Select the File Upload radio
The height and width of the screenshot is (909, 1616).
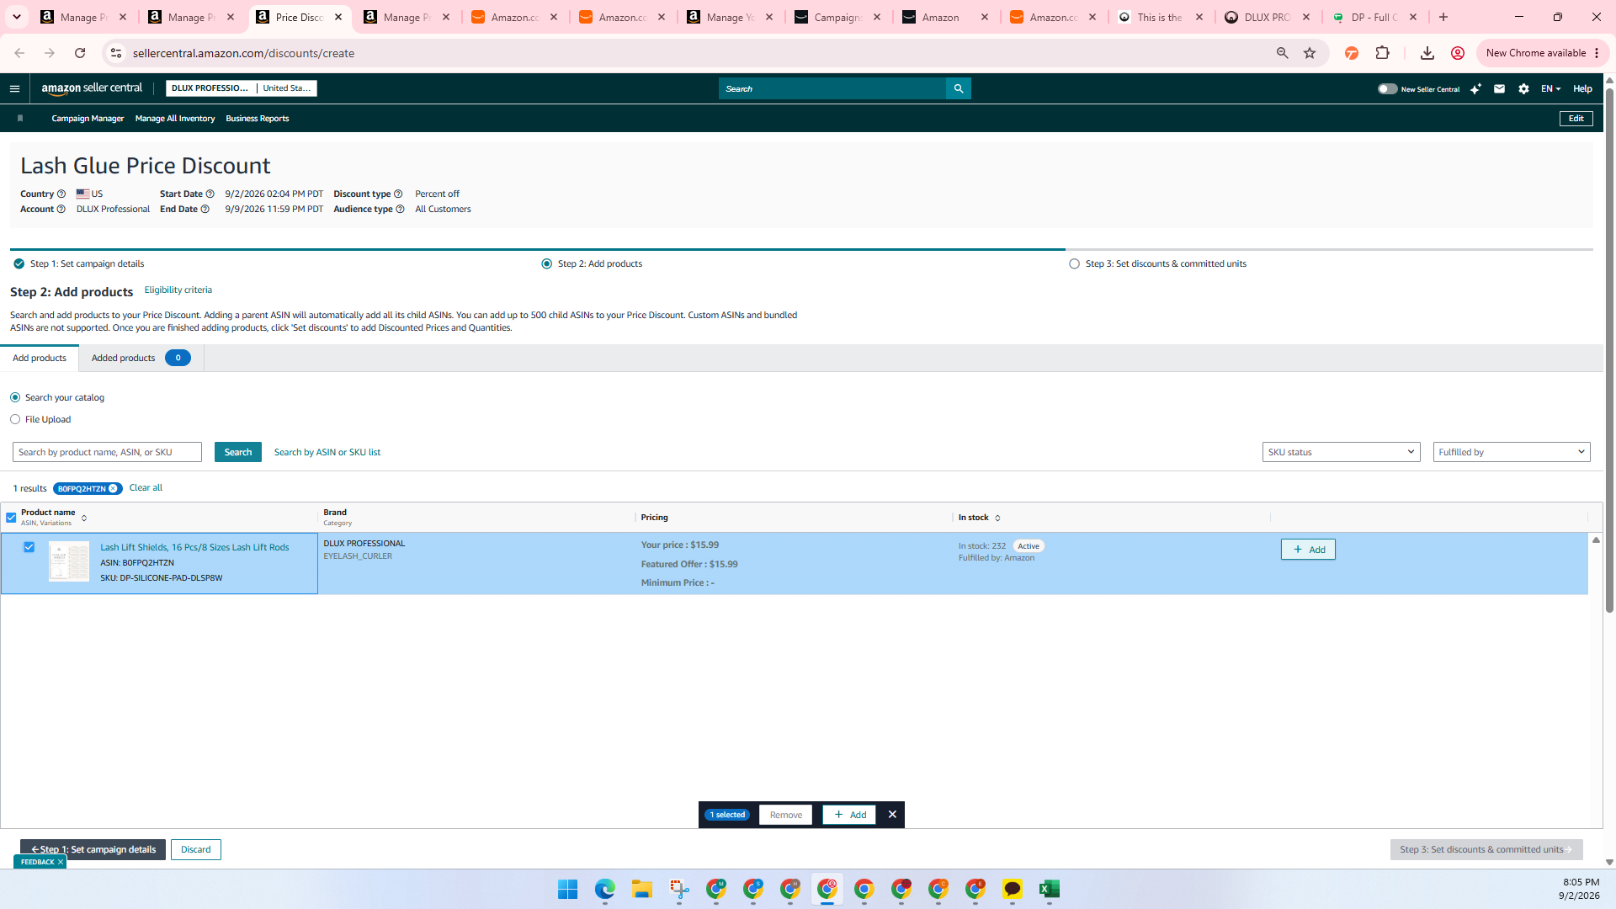tap(15, 419)
